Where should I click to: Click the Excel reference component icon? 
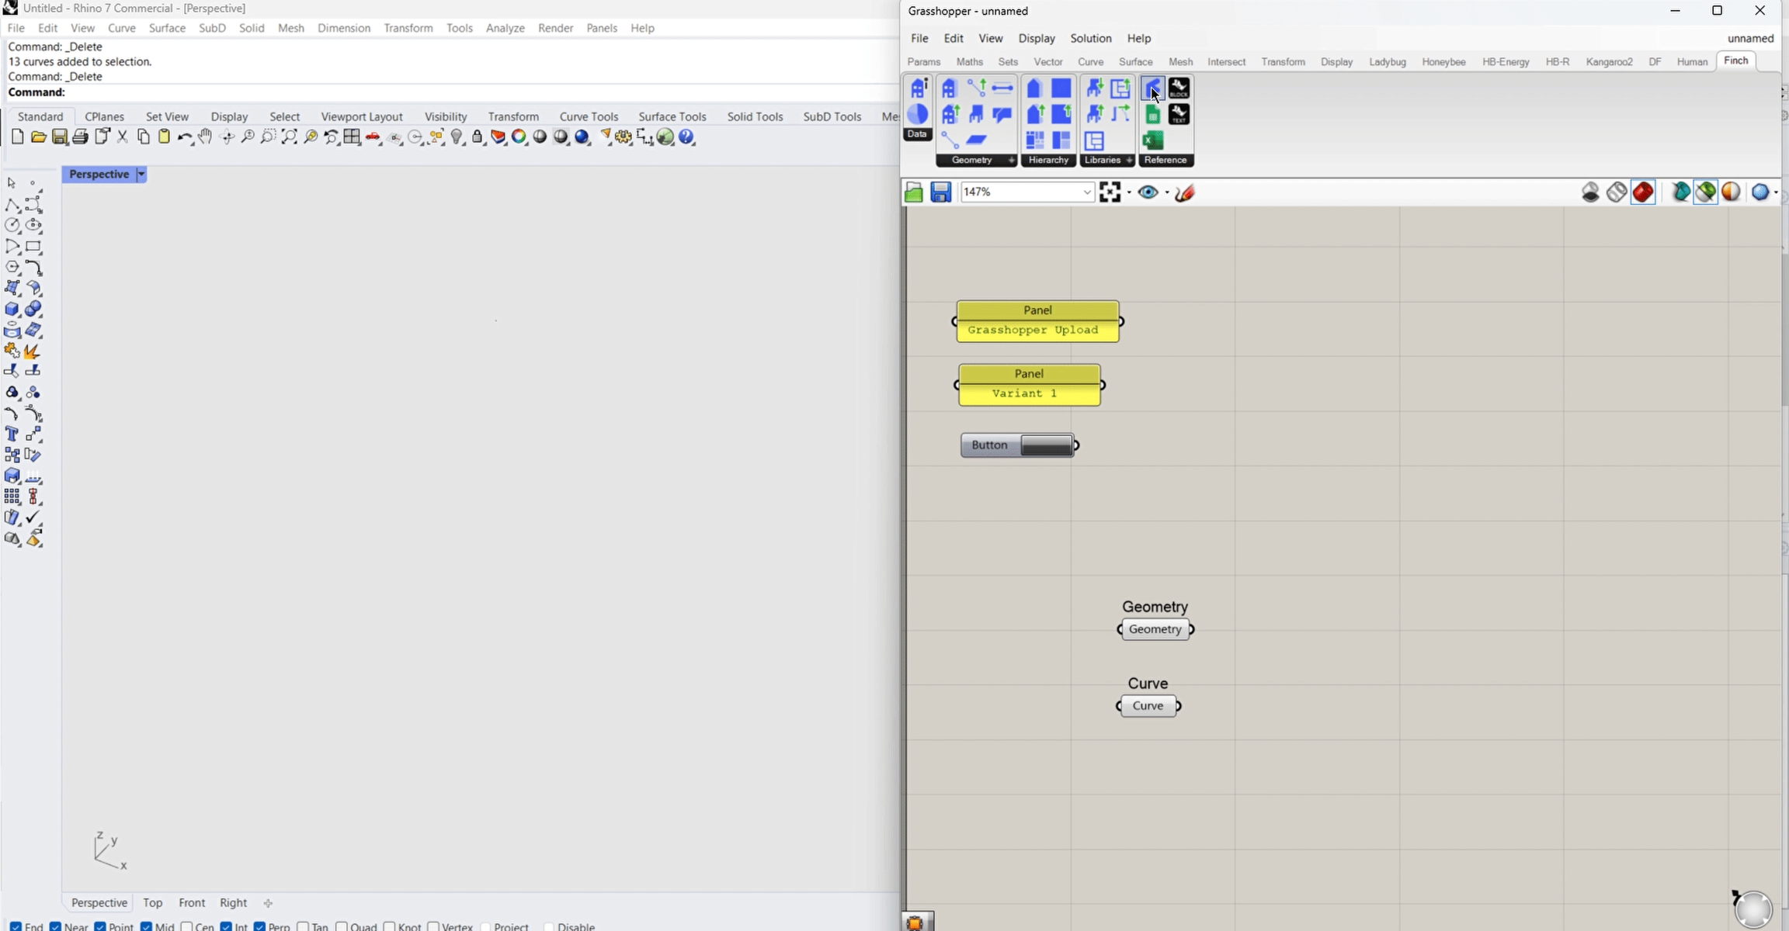coord(1153,140)
